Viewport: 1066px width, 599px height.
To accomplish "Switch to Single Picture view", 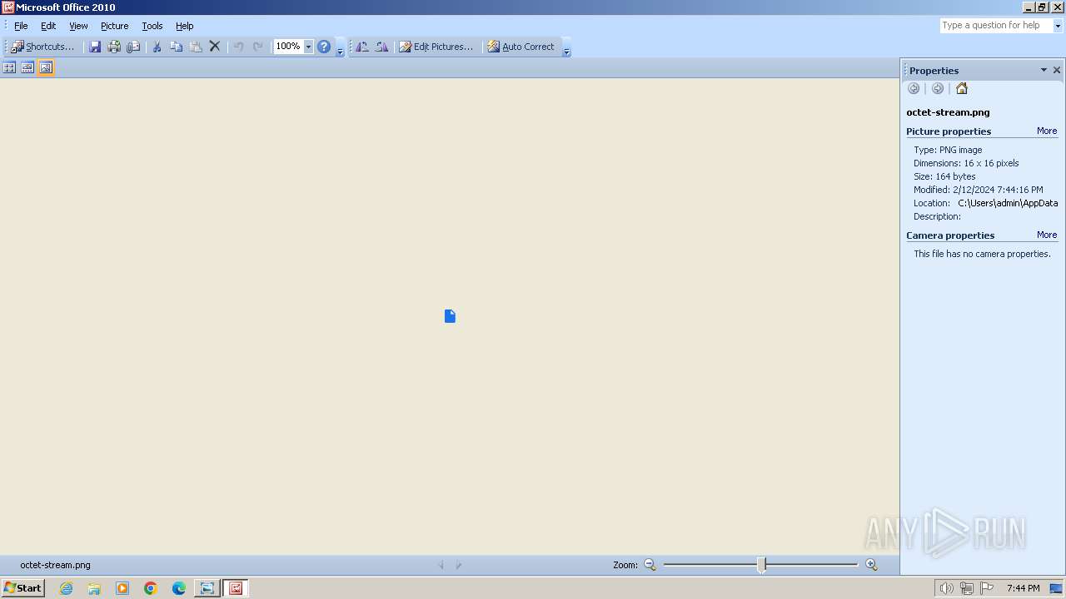I will [46, 67].
